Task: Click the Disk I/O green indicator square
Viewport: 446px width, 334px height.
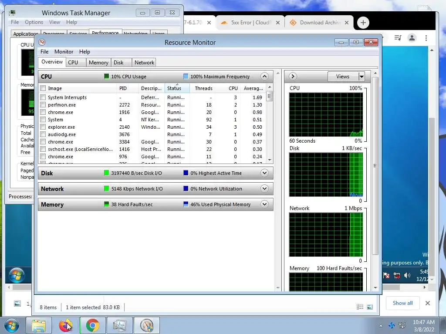Action: click(x=106, y=173)
